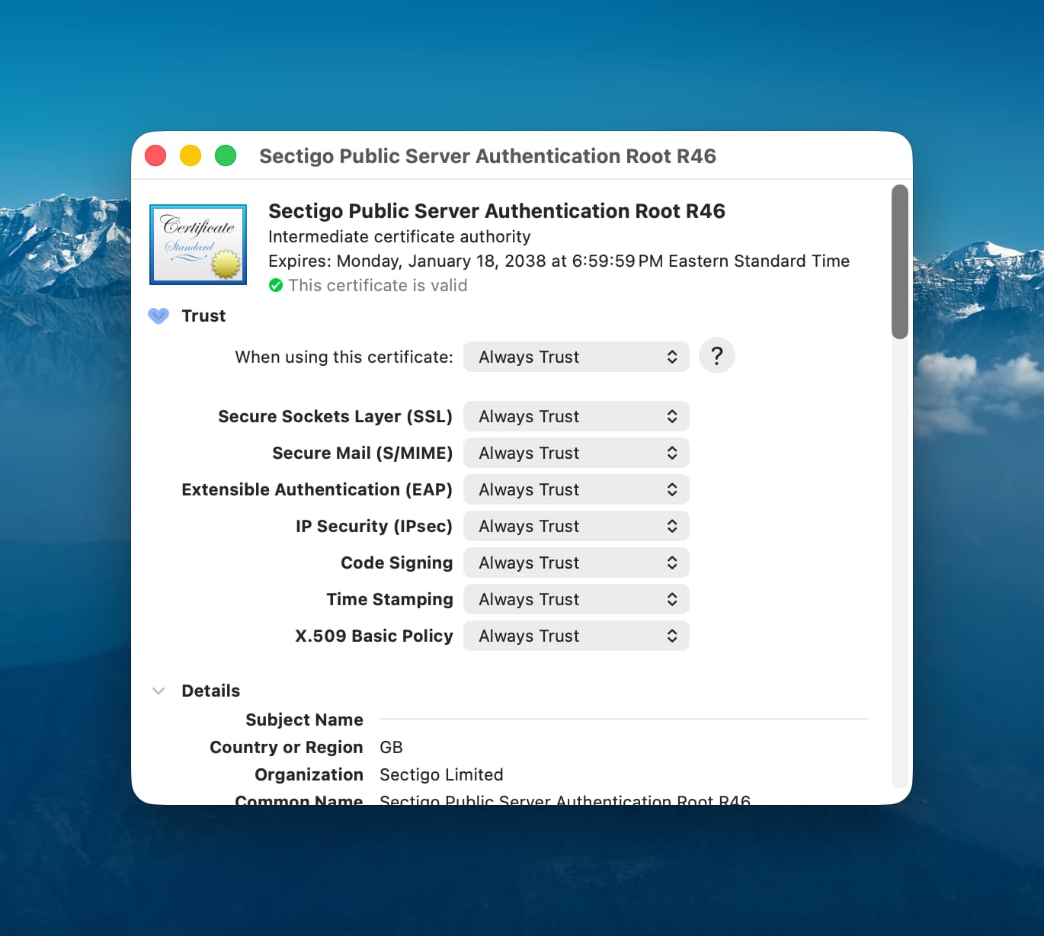Click the Sectigo Limited organization value
The height and width of the screenshot is (936, 1044).
coord(441,774)
